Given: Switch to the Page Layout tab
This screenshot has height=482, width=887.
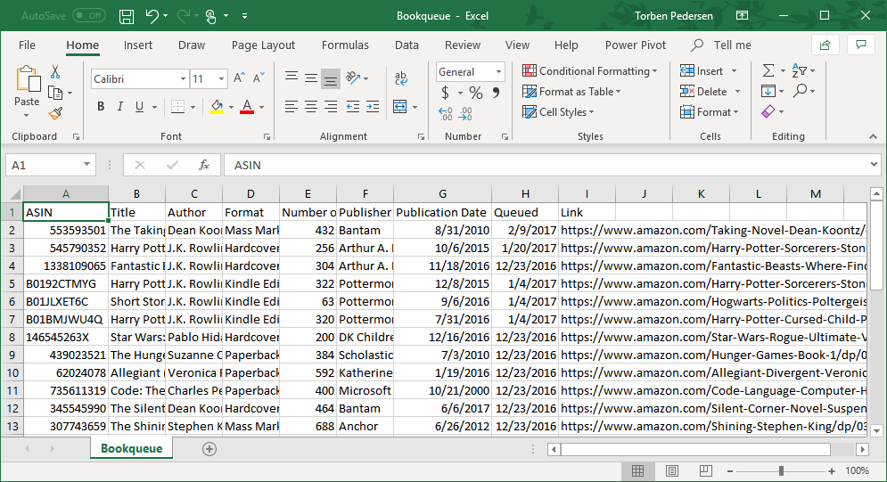Looking at the screenshot, I should tap(263, 45).
